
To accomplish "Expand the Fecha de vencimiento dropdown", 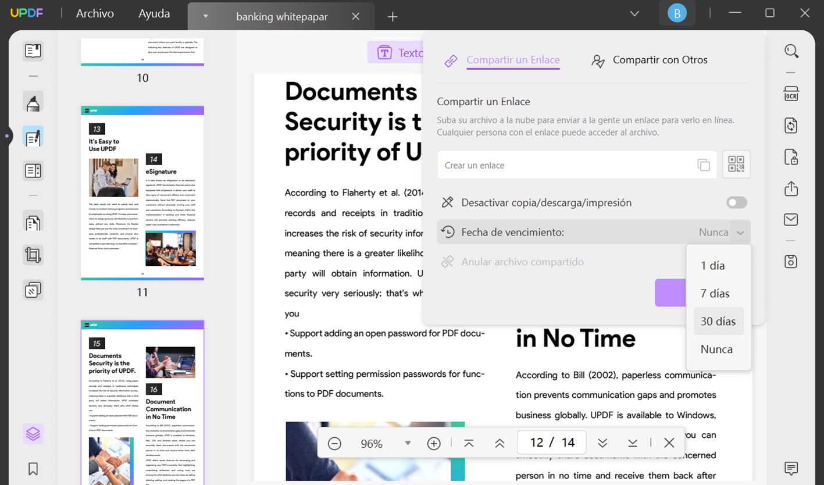I will click(740, 233).
